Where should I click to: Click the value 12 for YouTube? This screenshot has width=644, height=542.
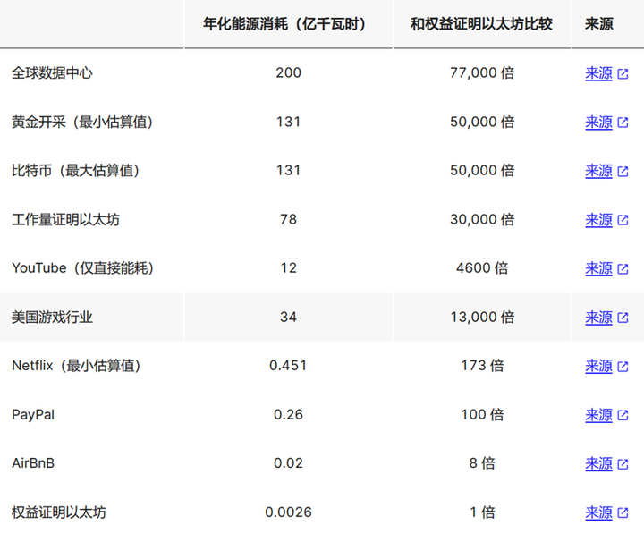[288, 268]
